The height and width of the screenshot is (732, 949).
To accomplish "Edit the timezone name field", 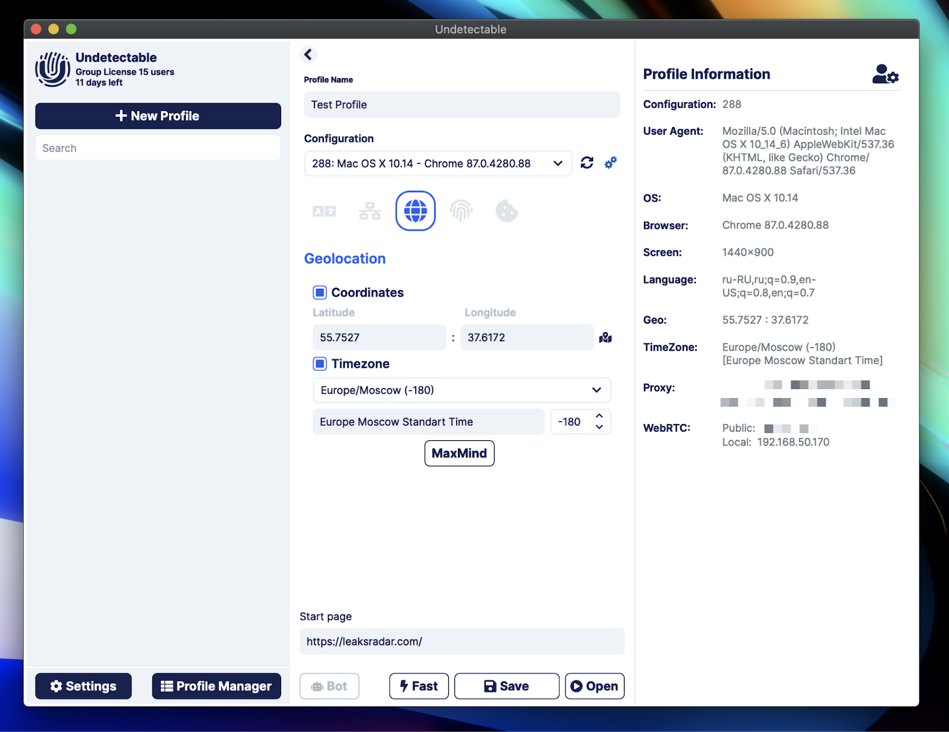I will tap(428, 422).
